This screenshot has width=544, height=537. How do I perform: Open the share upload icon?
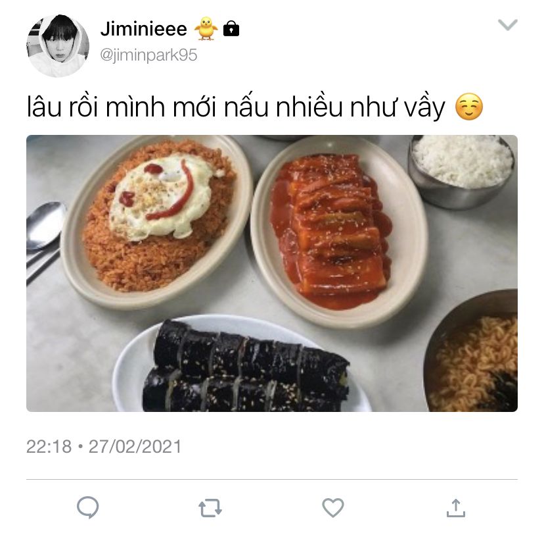pyautogui.click(x=455, y=508)
